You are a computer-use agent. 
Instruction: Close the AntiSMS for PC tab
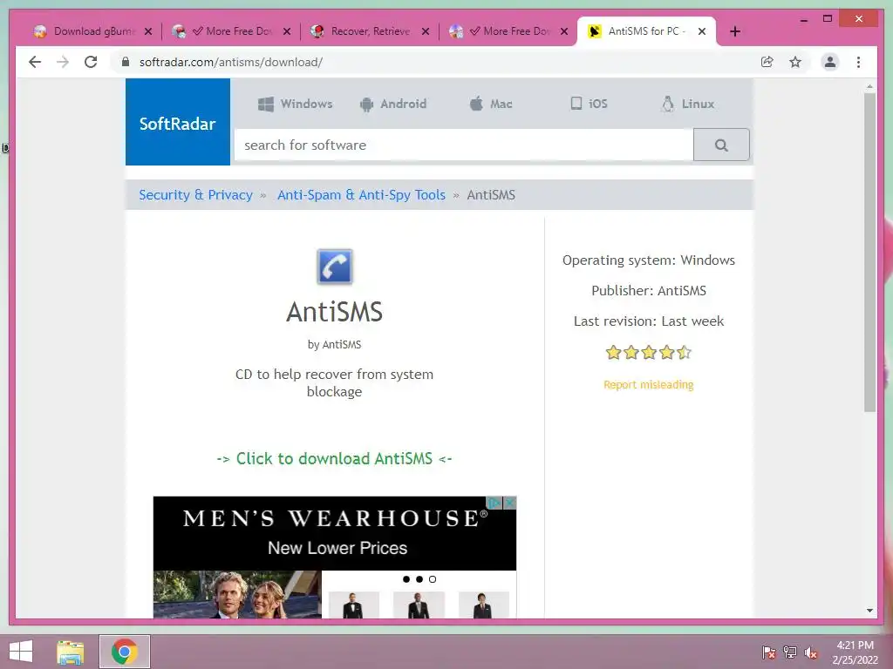(x=702, y=31)
